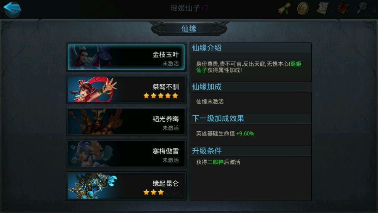Click the golden winged warrior portrait
Viewport: 378px width, 213px height.
coord(95,122)
